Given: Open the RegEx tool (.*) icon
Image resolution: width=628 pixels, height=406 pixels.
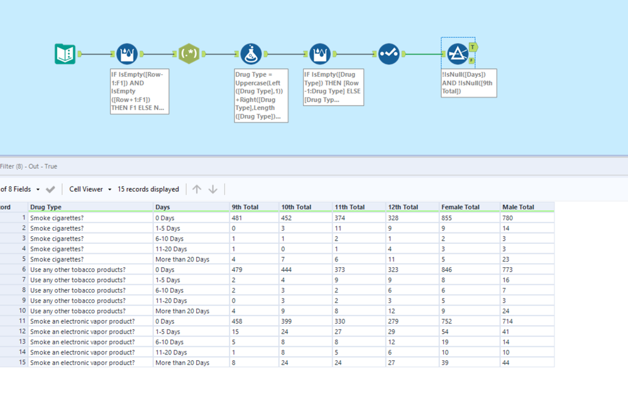Looking at the screenshot, I should [x=189, y=53].
